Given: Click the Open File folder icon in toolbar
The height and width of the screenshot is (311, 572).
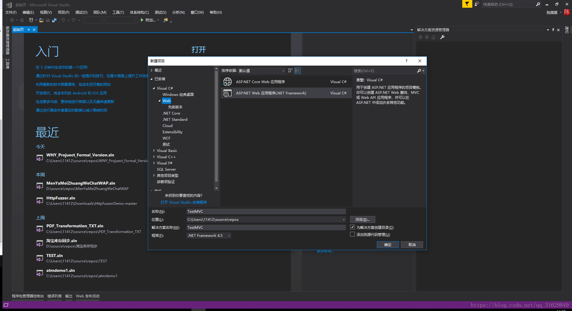Looking at the screenshot, I should [x=41, y=20].
